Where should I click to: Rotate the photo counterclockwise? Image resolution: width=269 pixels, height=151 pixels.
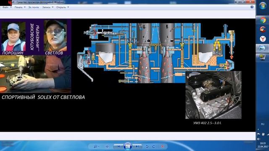(147, 146)
